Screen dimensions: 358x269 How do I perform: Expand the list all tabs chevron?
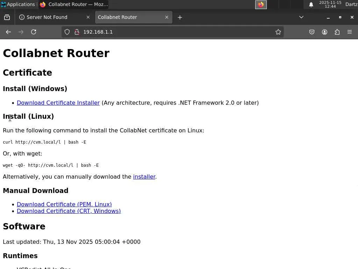click(301, 17)
